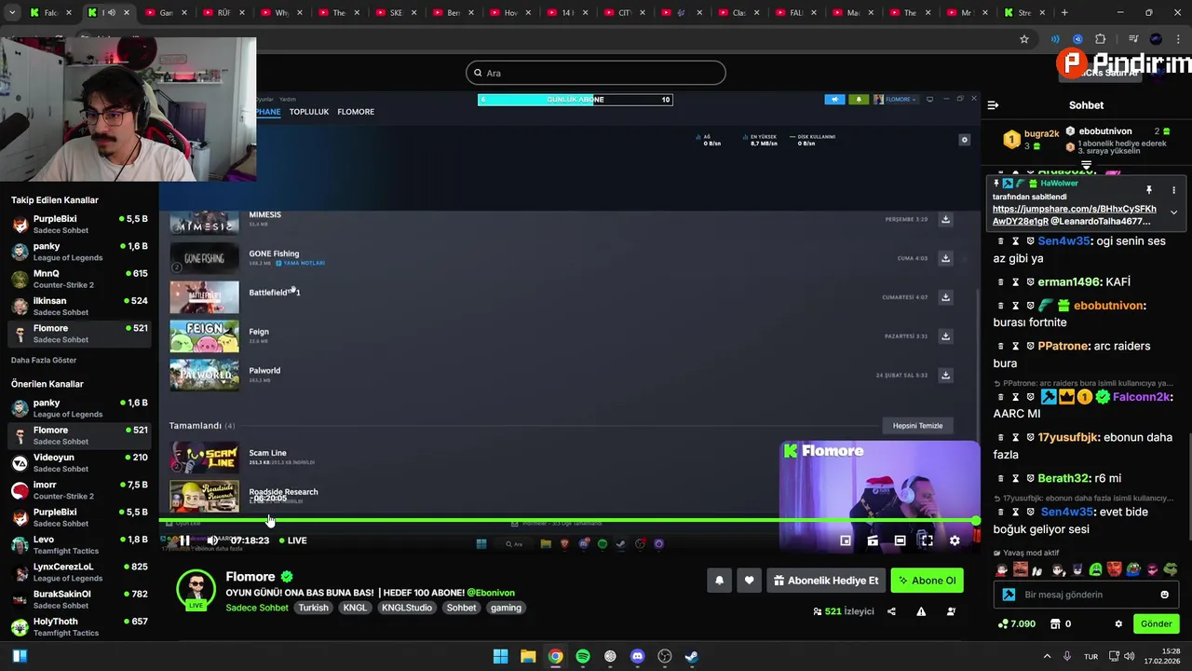Click the Sadece Sohbet category link
This screenshot has height=671, width=1192.
click(257, 608)
